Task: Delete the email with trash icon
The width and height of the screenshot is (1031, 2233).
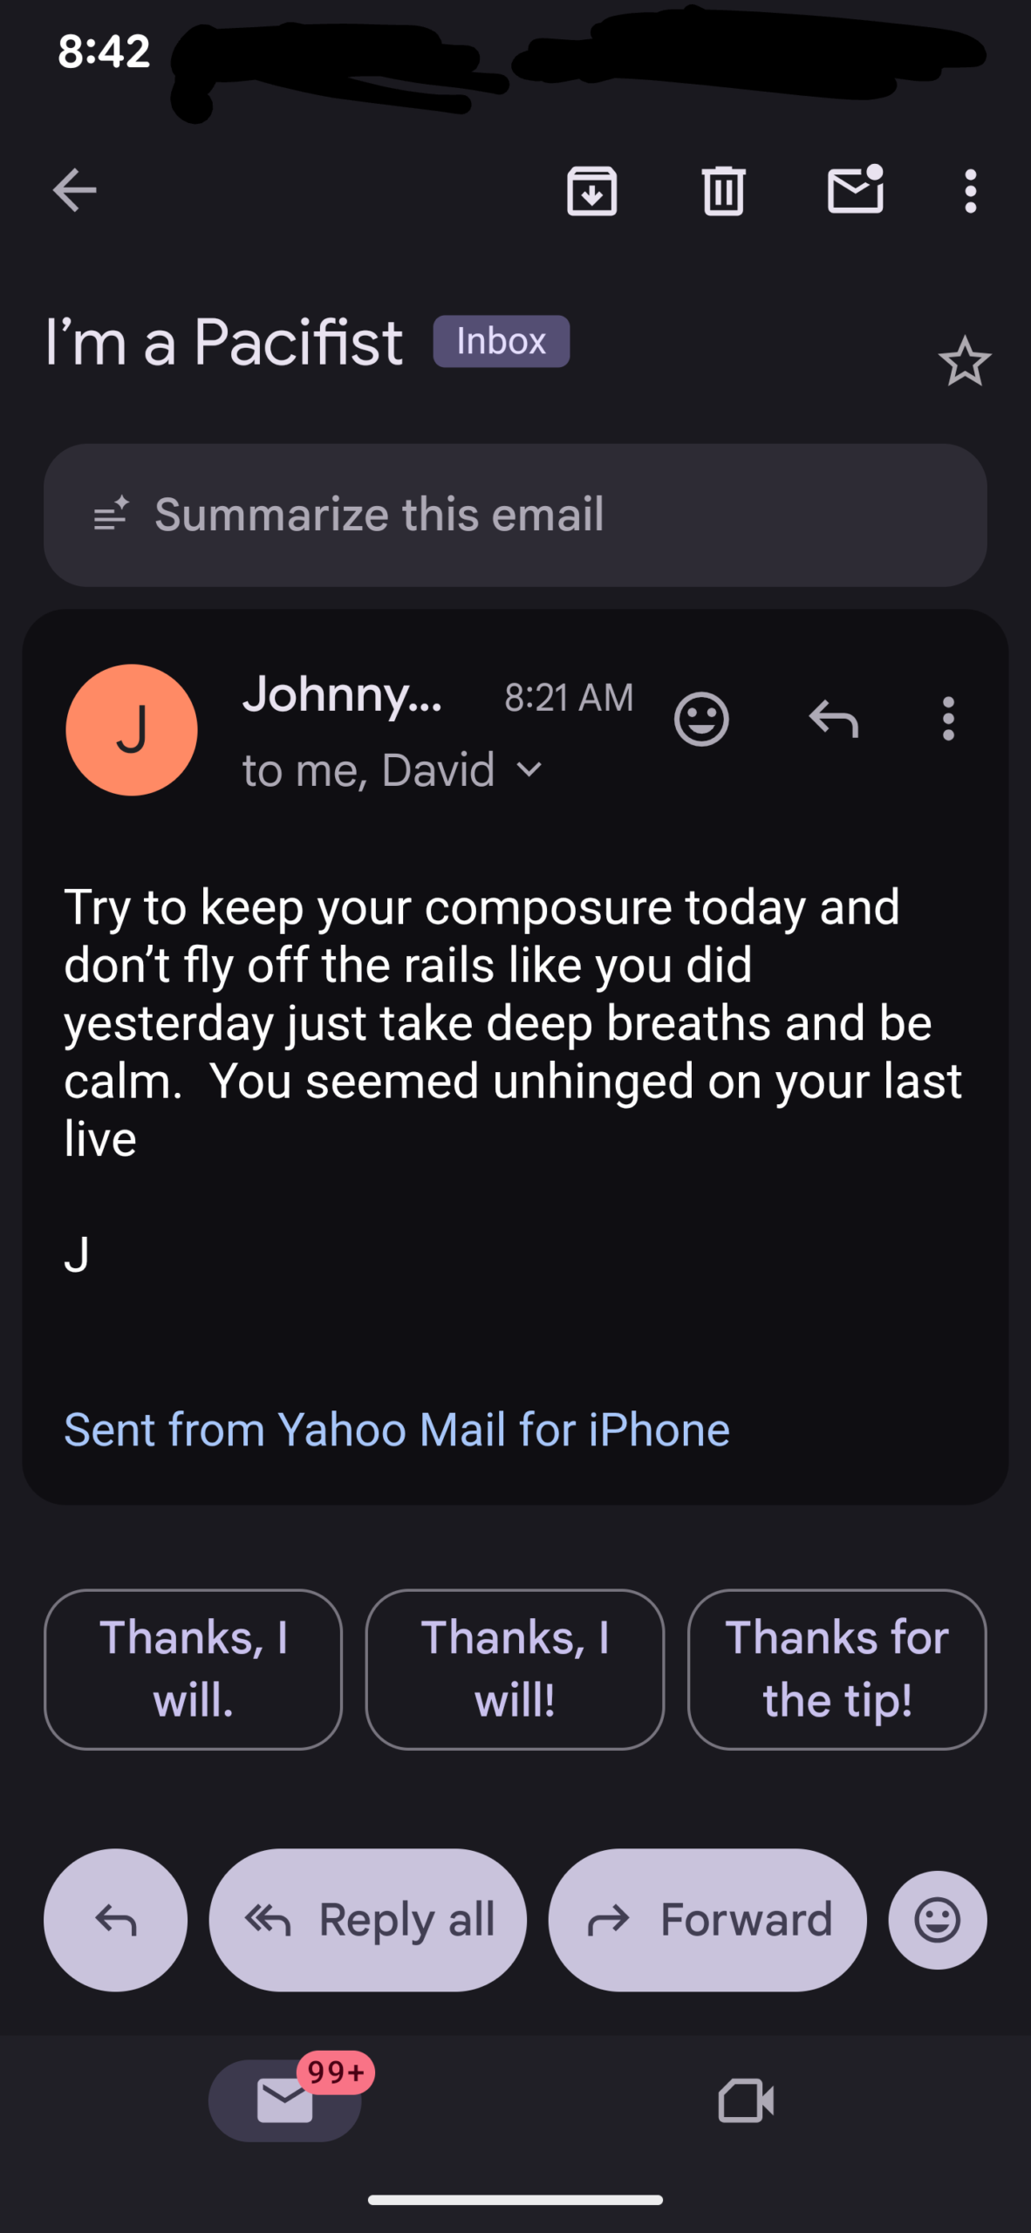Action: pyautogui.click(x=723, y=190)
